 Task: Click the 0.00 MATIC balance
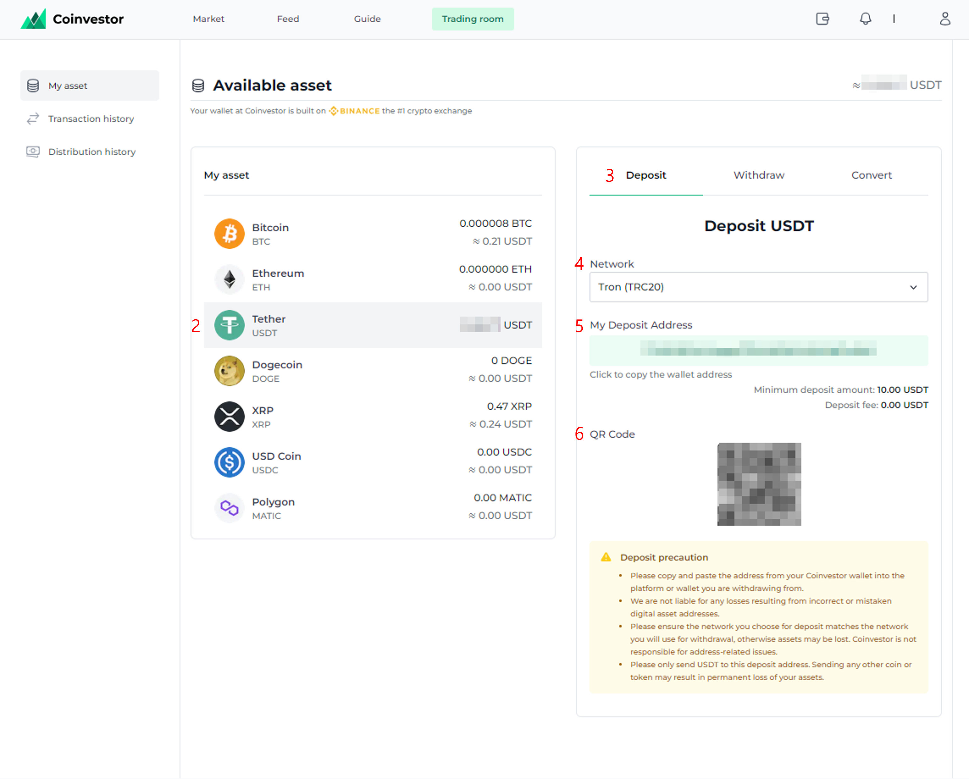502,498
